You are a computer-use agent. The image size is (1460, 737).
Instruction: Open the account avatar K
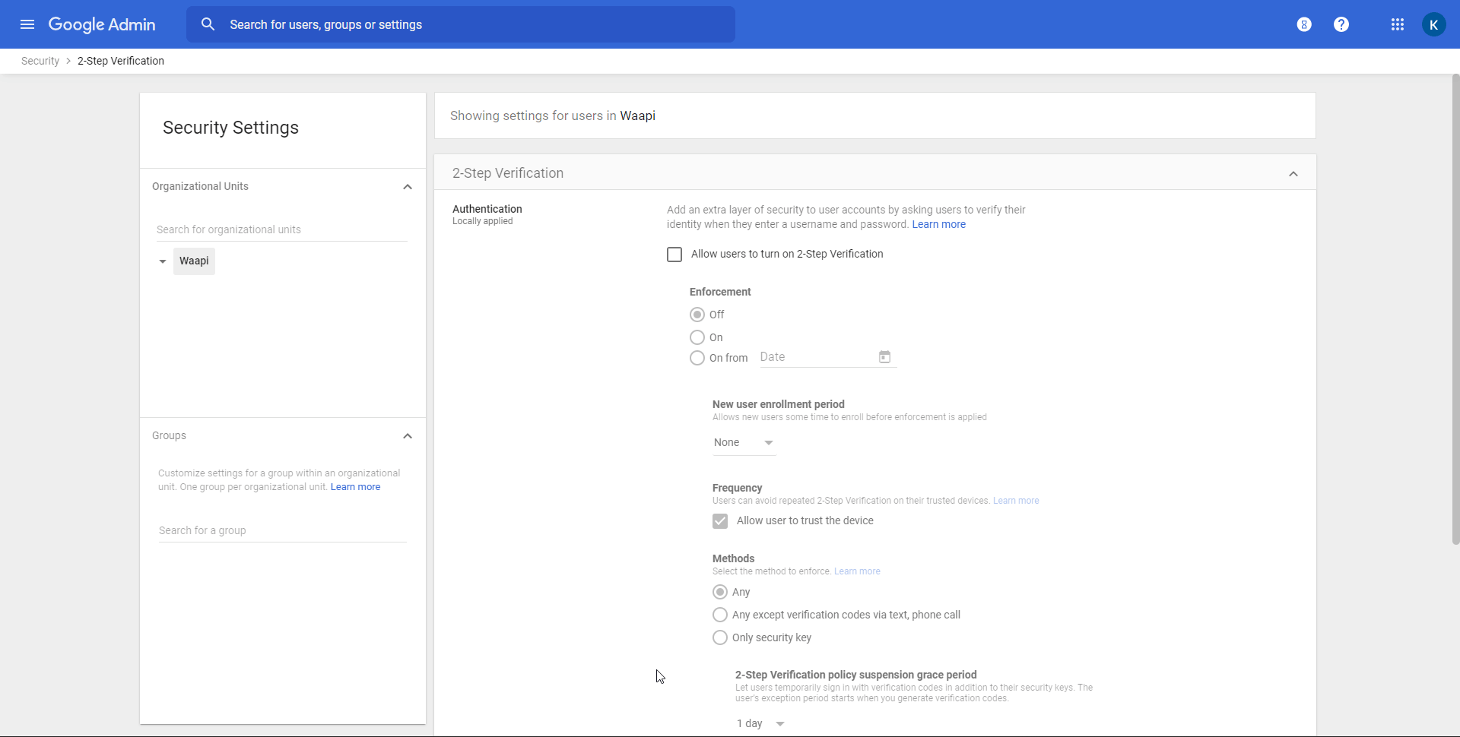pos(1433,24)
